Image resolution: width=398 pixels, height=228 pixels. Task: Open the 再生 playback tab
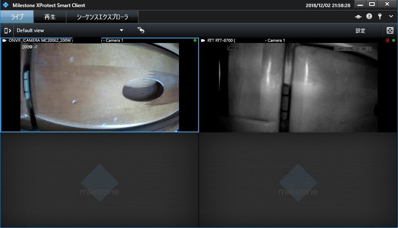pos(50,17)
